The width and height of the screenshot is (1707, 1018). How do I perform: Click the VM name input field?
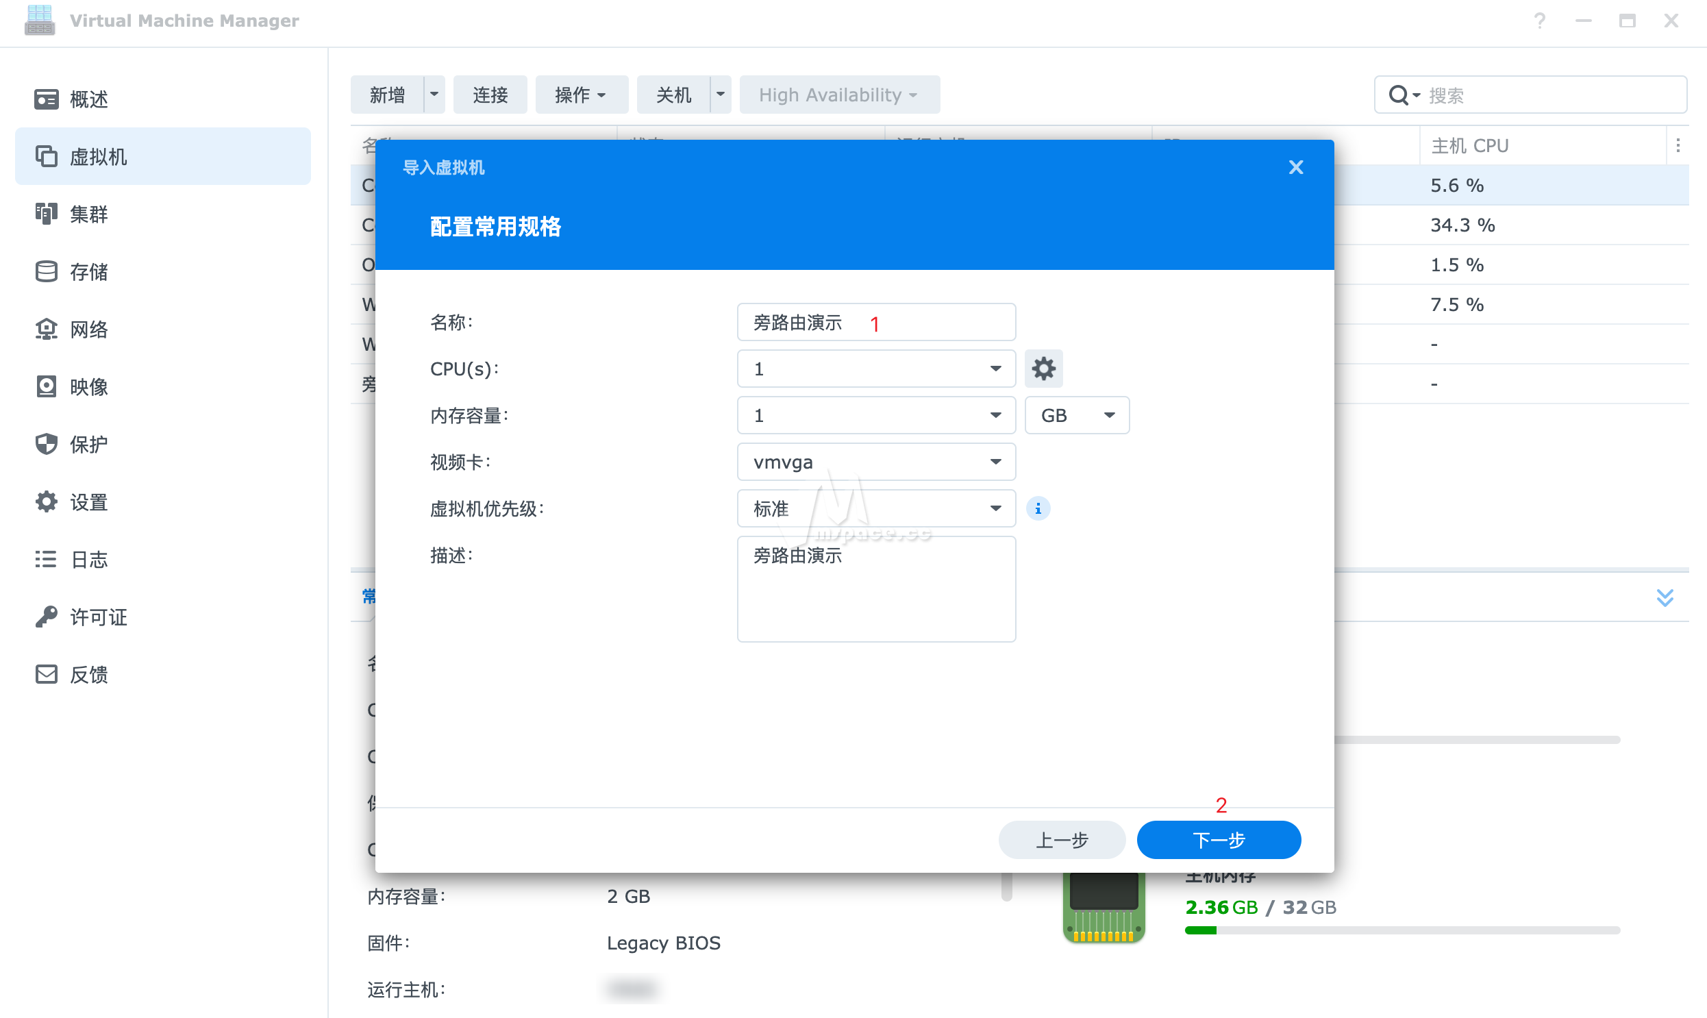pos(876,322)
